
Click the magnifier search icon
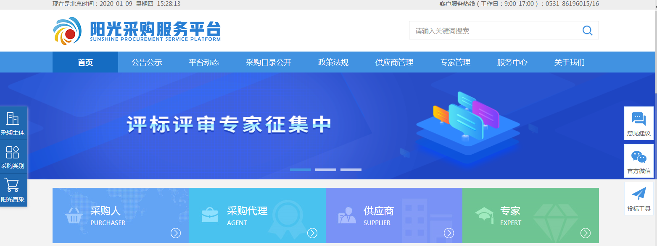[587, 31]
